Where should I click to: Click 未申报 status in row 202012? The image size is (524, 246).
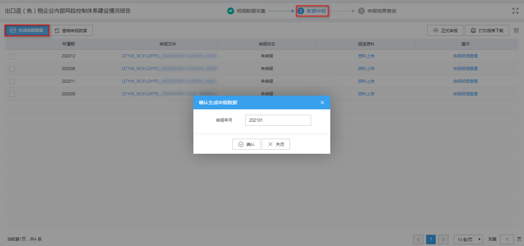click(x=267, y=56)
